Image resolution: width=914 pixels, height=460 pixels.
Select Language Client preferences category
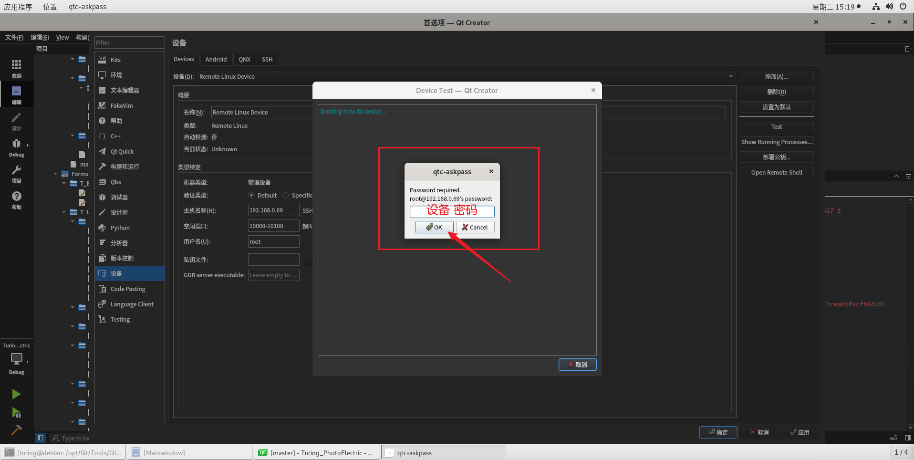click(130, 304)
